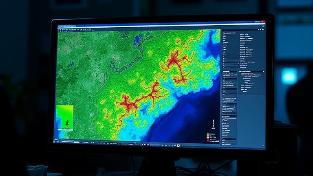
Task: Click the north arrow scale indicator on map
Action: pos(213,123)
